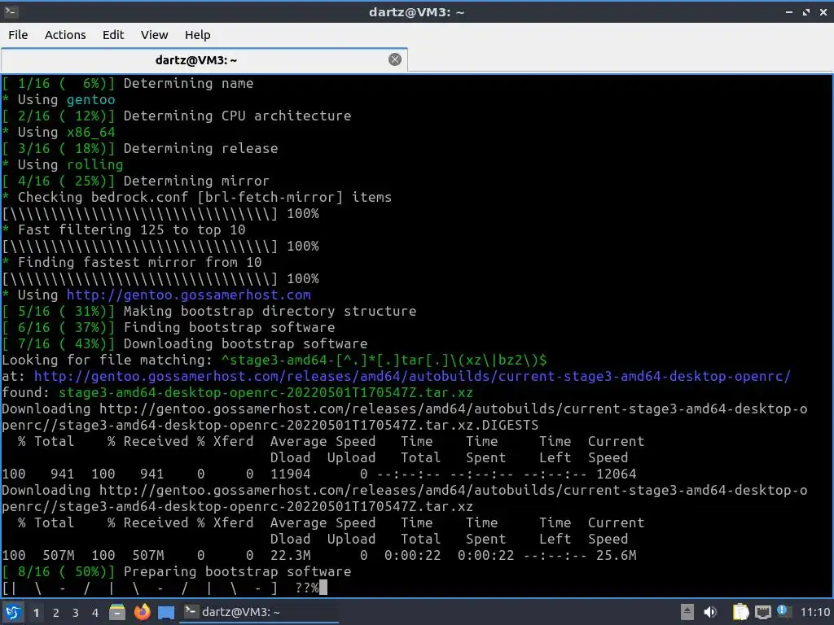This screenshot has width=834, height=625.
Task: Click the 'Using rolling' line
Action: point(63,164)
